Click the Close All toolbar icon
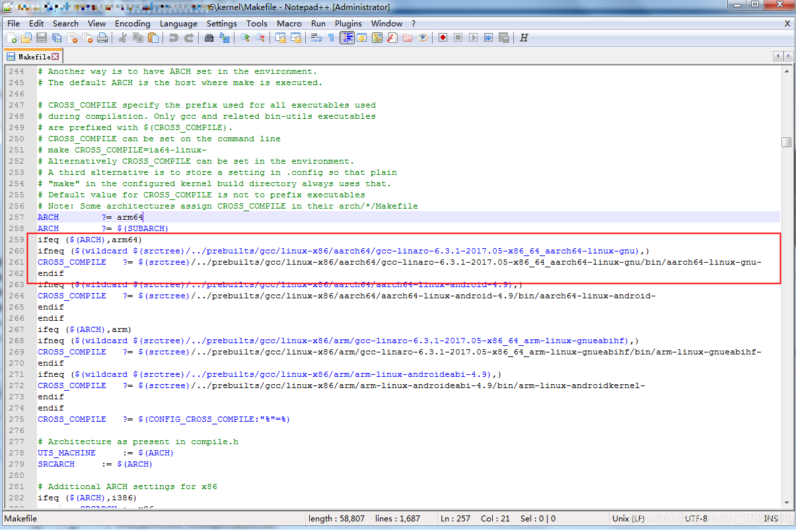Image resolution: width=796 pixels, height=530 pixels. [87, 38]
